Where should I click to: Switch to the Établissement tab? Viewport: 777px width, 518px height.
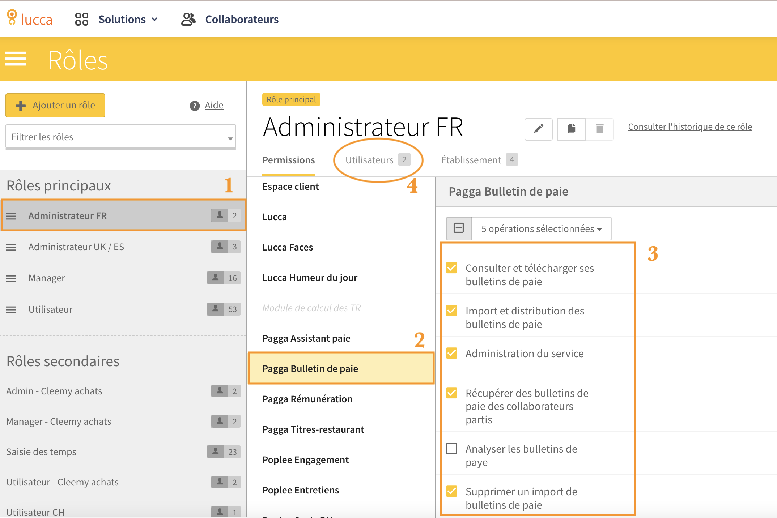coord(479,160)
